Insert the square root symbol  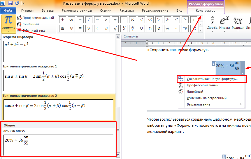click(x=115, y=28)
